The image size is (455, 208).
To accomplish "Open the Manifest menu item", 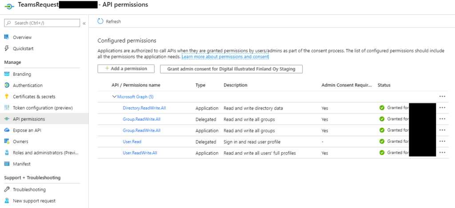I will pos(21,164).
